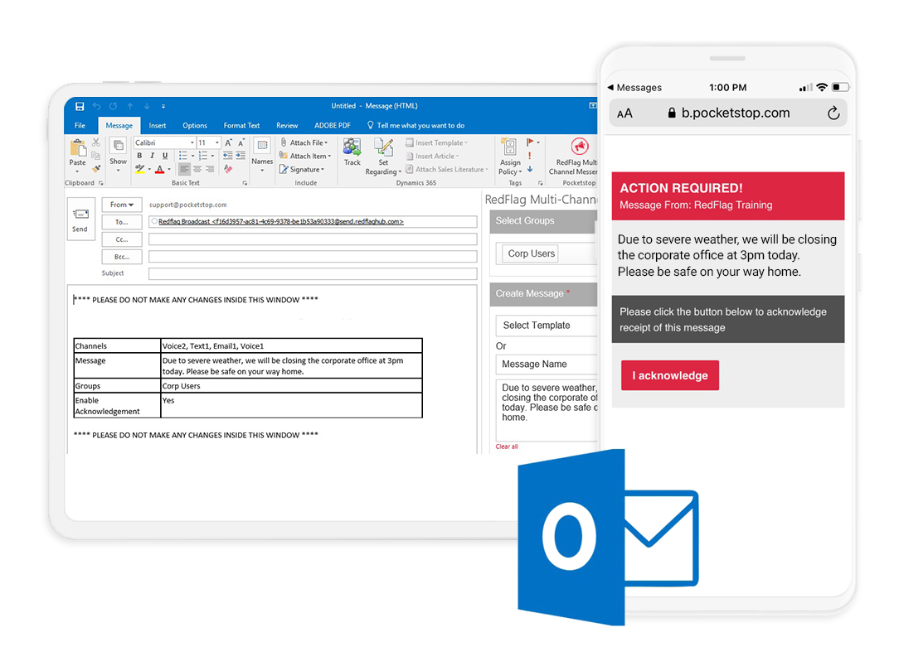899x666 pixels.
Task: Toggle Italic formatting
Action: [x=152, y=156]
